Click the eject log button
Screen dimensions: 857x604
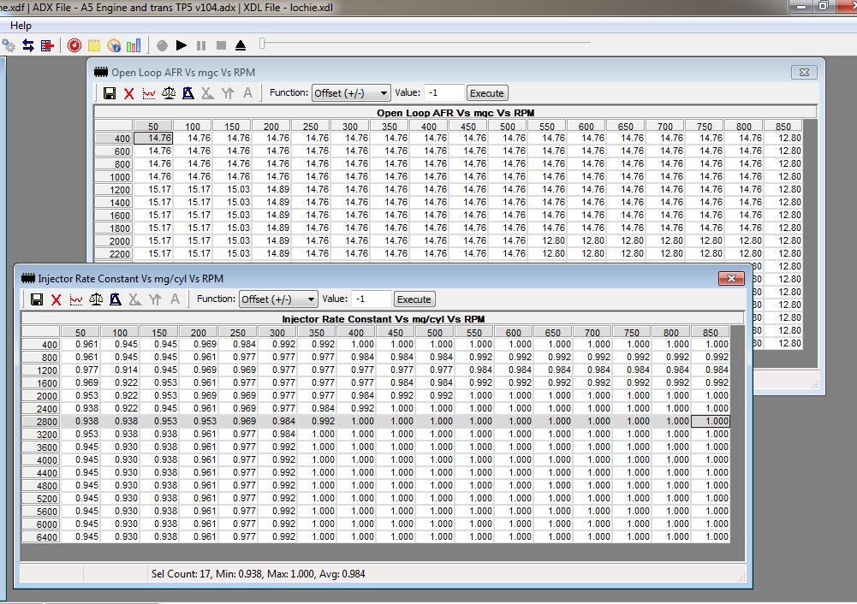241,46
